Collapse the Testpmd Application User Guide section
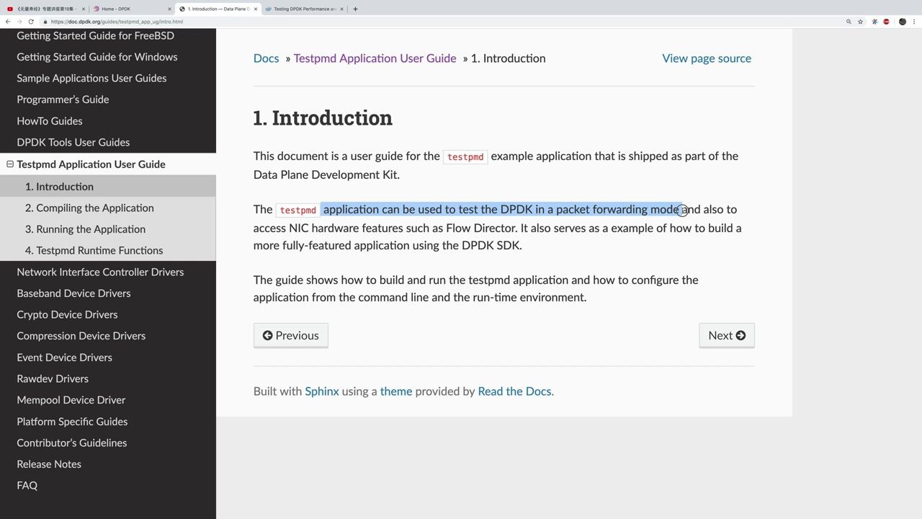The image size is (922, 519). (x=10, y=164)
